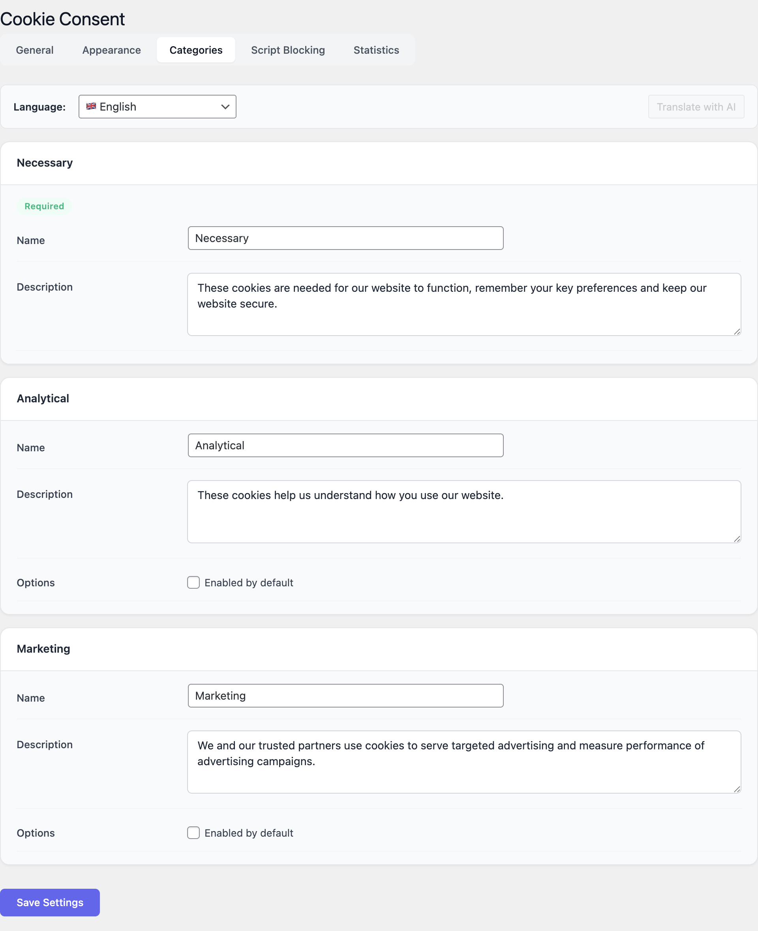View the Statistics tab
The width and height of the screenshot is (758, 931).
376,50
